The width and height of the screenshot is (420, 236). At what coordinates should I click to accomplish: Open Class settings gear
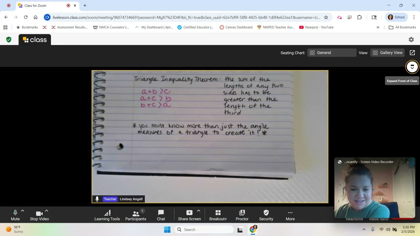pyautogui.click(x=411, y=40)
